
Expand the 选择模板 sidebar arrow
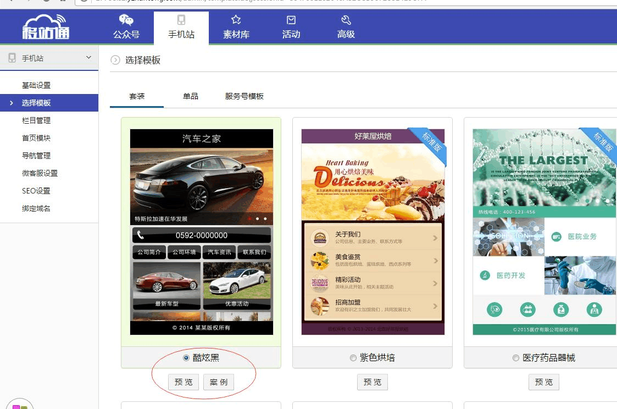11,103
